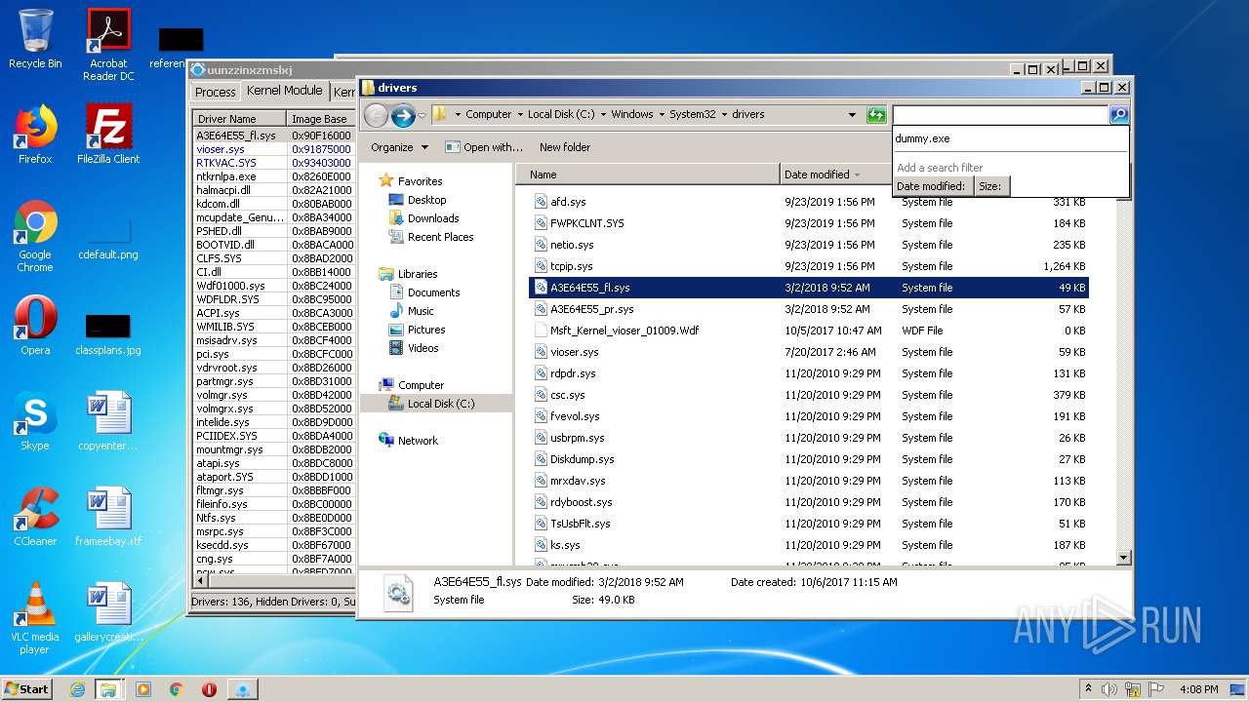The image size is (1249, 702).
Task: Launch FileZilla Client shortcut
Action: pos(108,135)
